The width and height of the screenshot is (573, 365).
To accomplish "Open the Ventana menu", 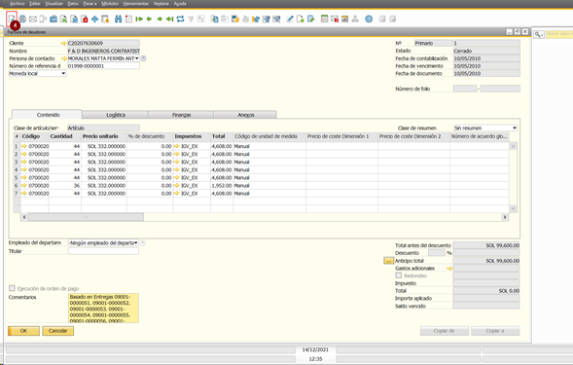I will [x=161, y=3].
